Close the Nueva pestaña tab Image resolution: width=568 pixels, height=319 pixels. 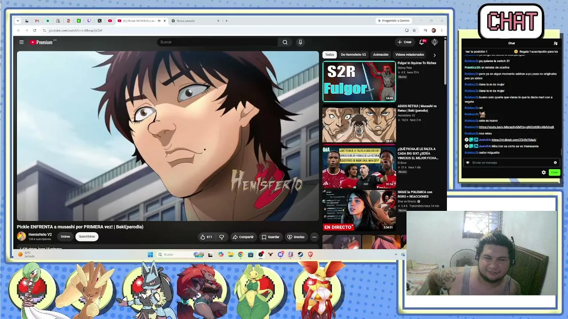218,21
